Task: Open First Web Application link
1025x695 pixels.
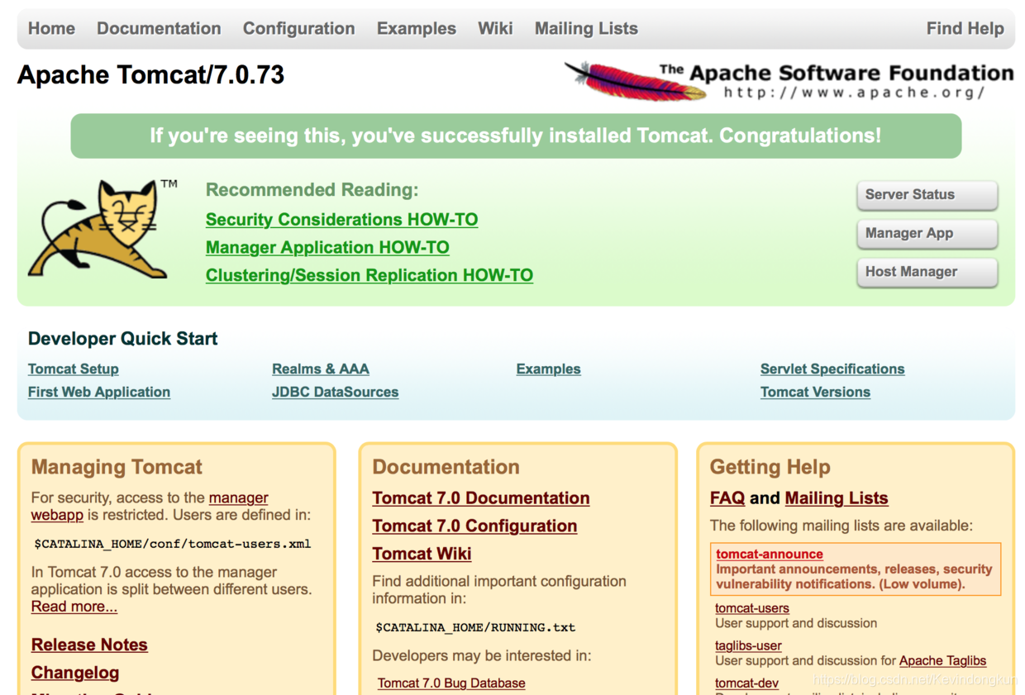Action: 99,393
